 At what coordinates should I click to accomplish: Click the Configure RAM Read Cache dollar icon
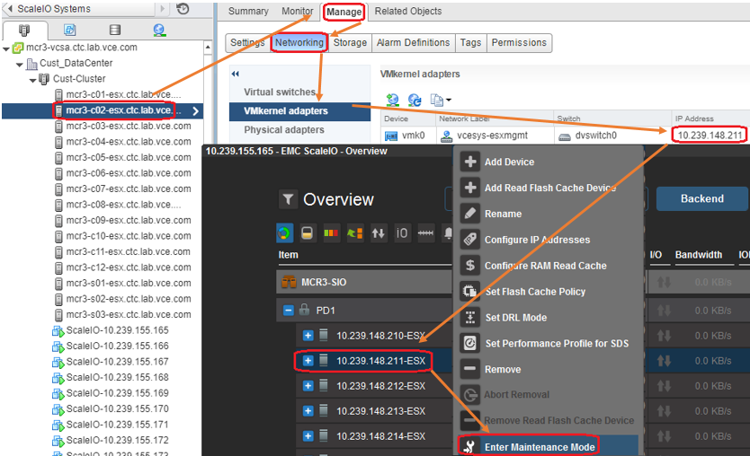[470, 265]
